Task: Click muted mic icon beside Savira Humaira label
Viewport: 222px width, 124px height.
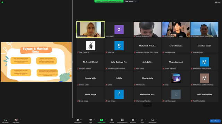Action: [163, 52]
